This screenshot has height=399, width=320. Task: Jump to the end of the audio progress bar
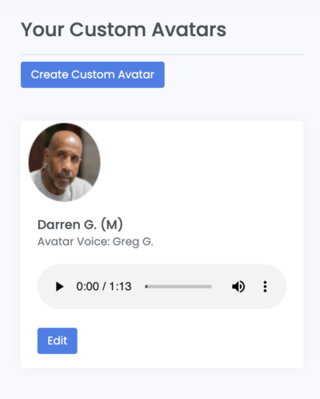pos(211,287)
